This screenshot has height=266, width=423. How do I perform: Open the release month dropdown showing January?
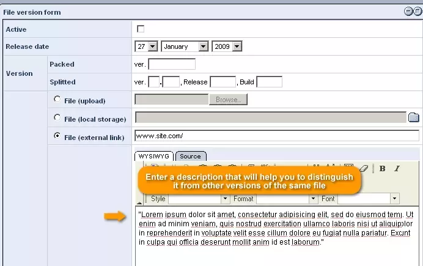click(185, 46)
